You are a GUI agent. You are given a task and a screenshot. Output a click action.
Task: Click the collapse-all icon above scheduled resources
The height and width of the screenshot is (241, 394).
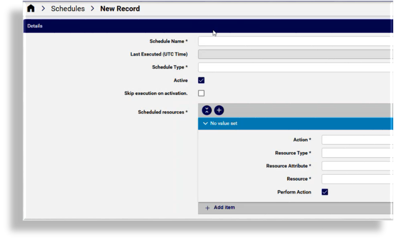(206, 110)
